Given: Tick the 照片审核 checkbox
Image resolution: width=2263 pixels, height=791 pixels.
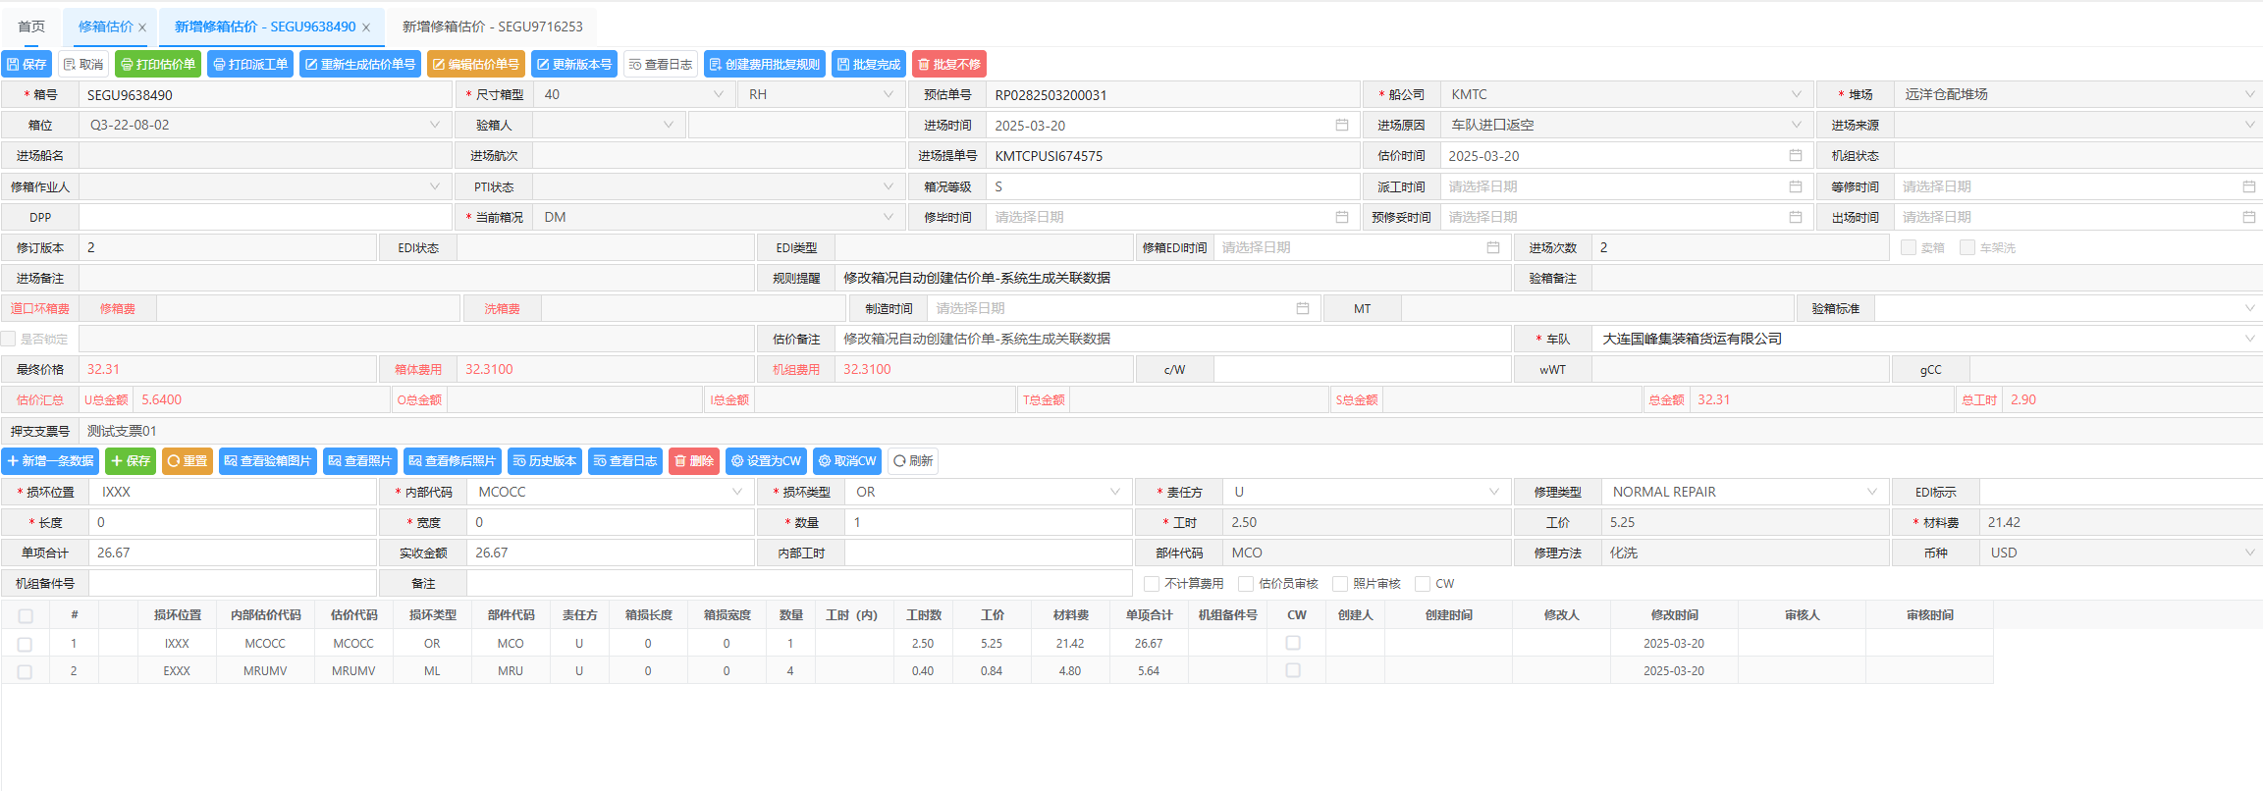Looking at the screenshot, I should pos(1340,584).
